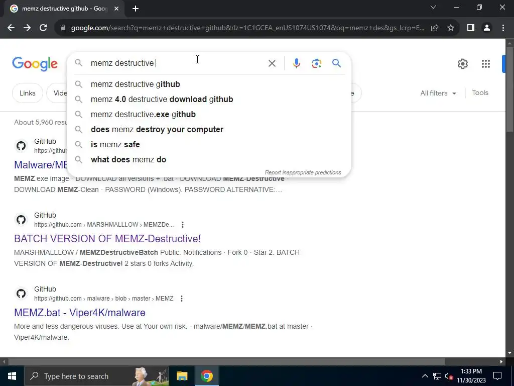Click the horizontal scrollbar thumb
The height and width of the screenshot is (386, 514).
coord(226,362)
